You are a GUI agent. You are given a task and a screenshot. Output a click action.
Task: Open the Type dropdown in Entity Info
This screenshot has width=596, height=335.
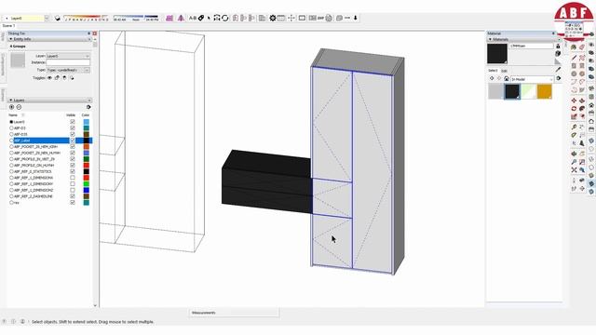tap(87, 70)
